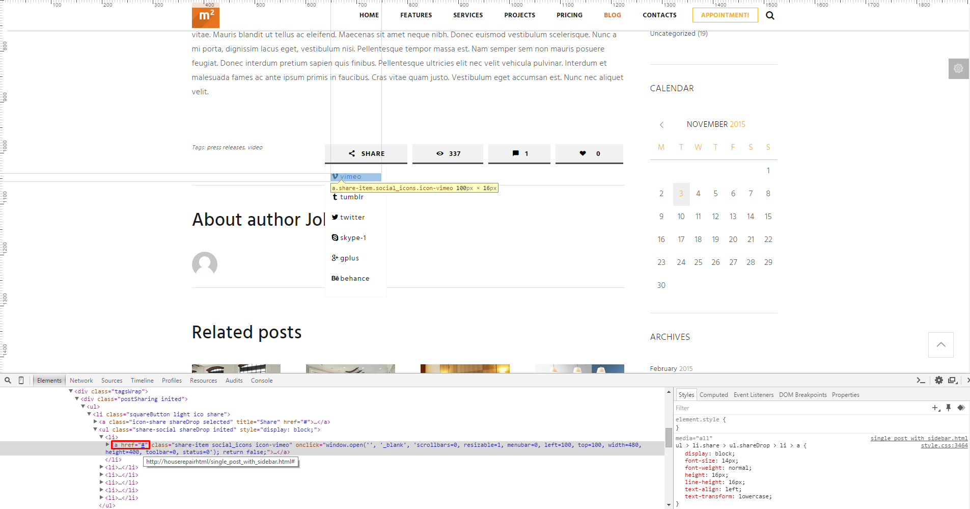Click the heart likes button
970x509 pixels.
click(589, 153)
